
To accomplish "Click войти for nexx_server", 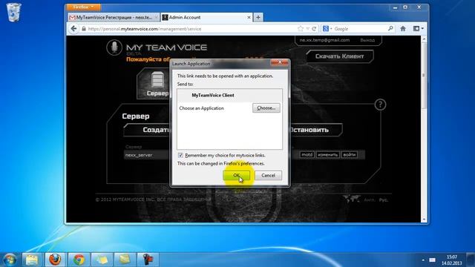I will (350, 155).
